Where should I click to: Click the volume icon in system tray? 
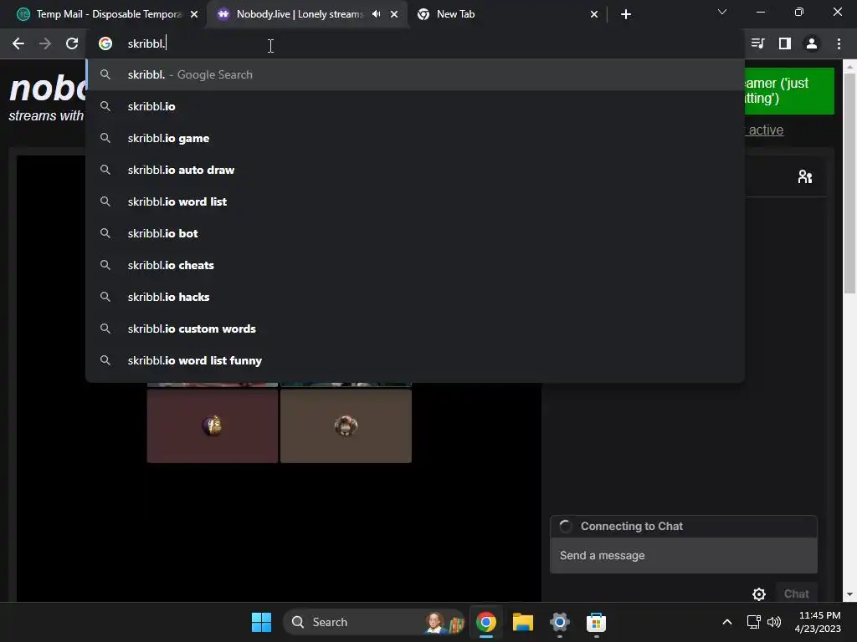[x=774, y=622]
